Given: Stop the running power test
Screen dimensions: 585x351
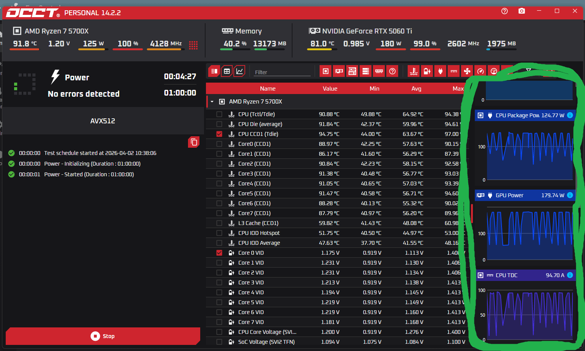Looking at the screenshot, I should click(103, 336).
